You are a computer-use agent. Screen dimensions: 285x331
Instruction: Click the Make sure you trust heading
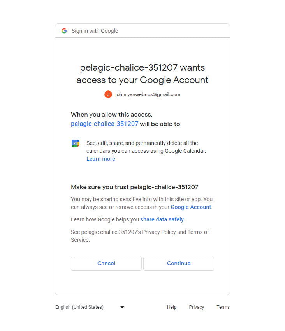(x=135, y=187)
